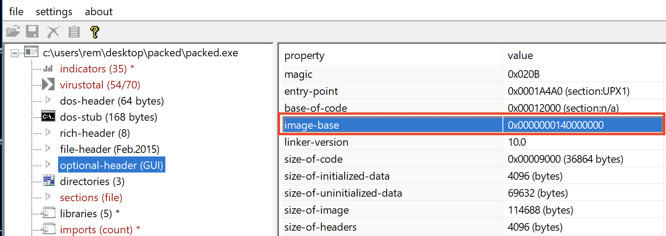666x236 pixels.
Task: Select the size-of-code property row
Action: (392, 159)
